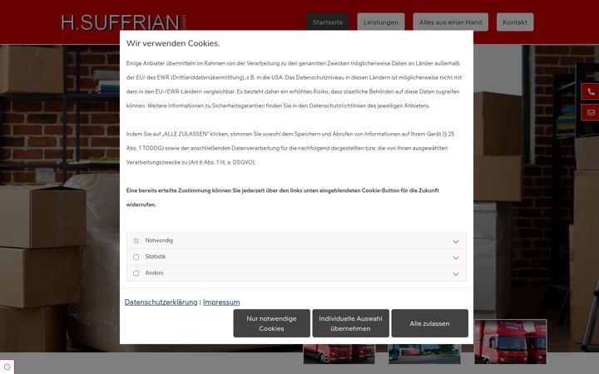Expand the Statistik section chevron
Image resolution: width=599 pixels, height=374 pixels.
[456, 258]
